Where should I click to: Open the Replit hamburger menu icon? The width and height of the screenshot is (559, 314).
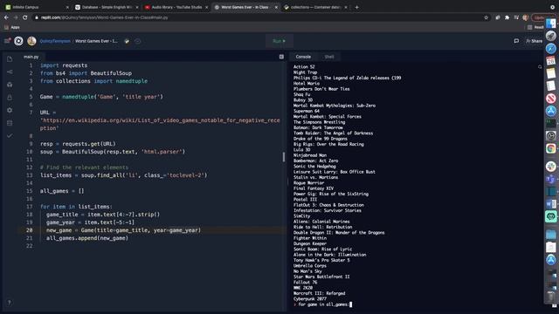click(x=7, y=41)
